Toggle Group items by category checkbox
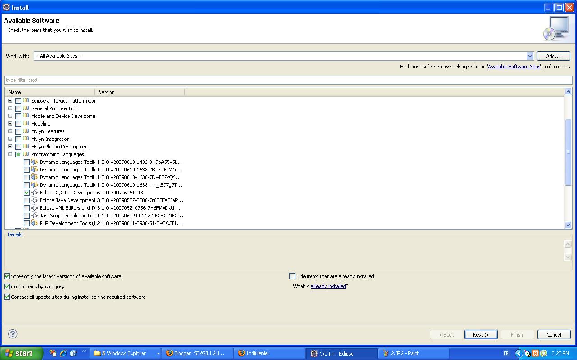577x360 pixels. pos(7,287)
